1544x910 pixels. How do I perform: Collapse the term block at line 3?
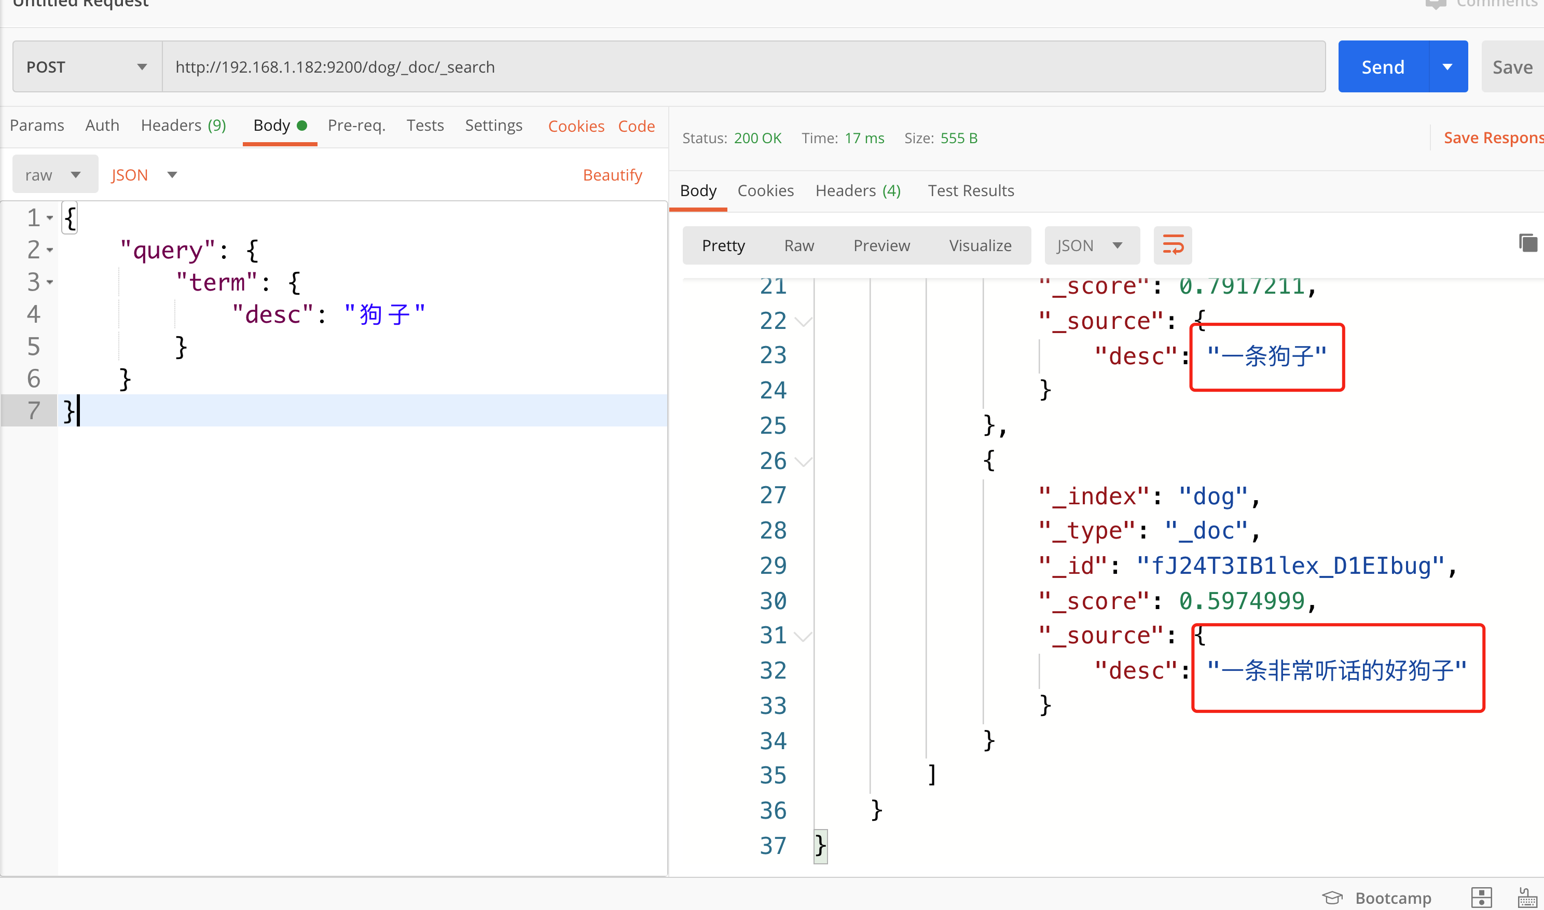50,282
